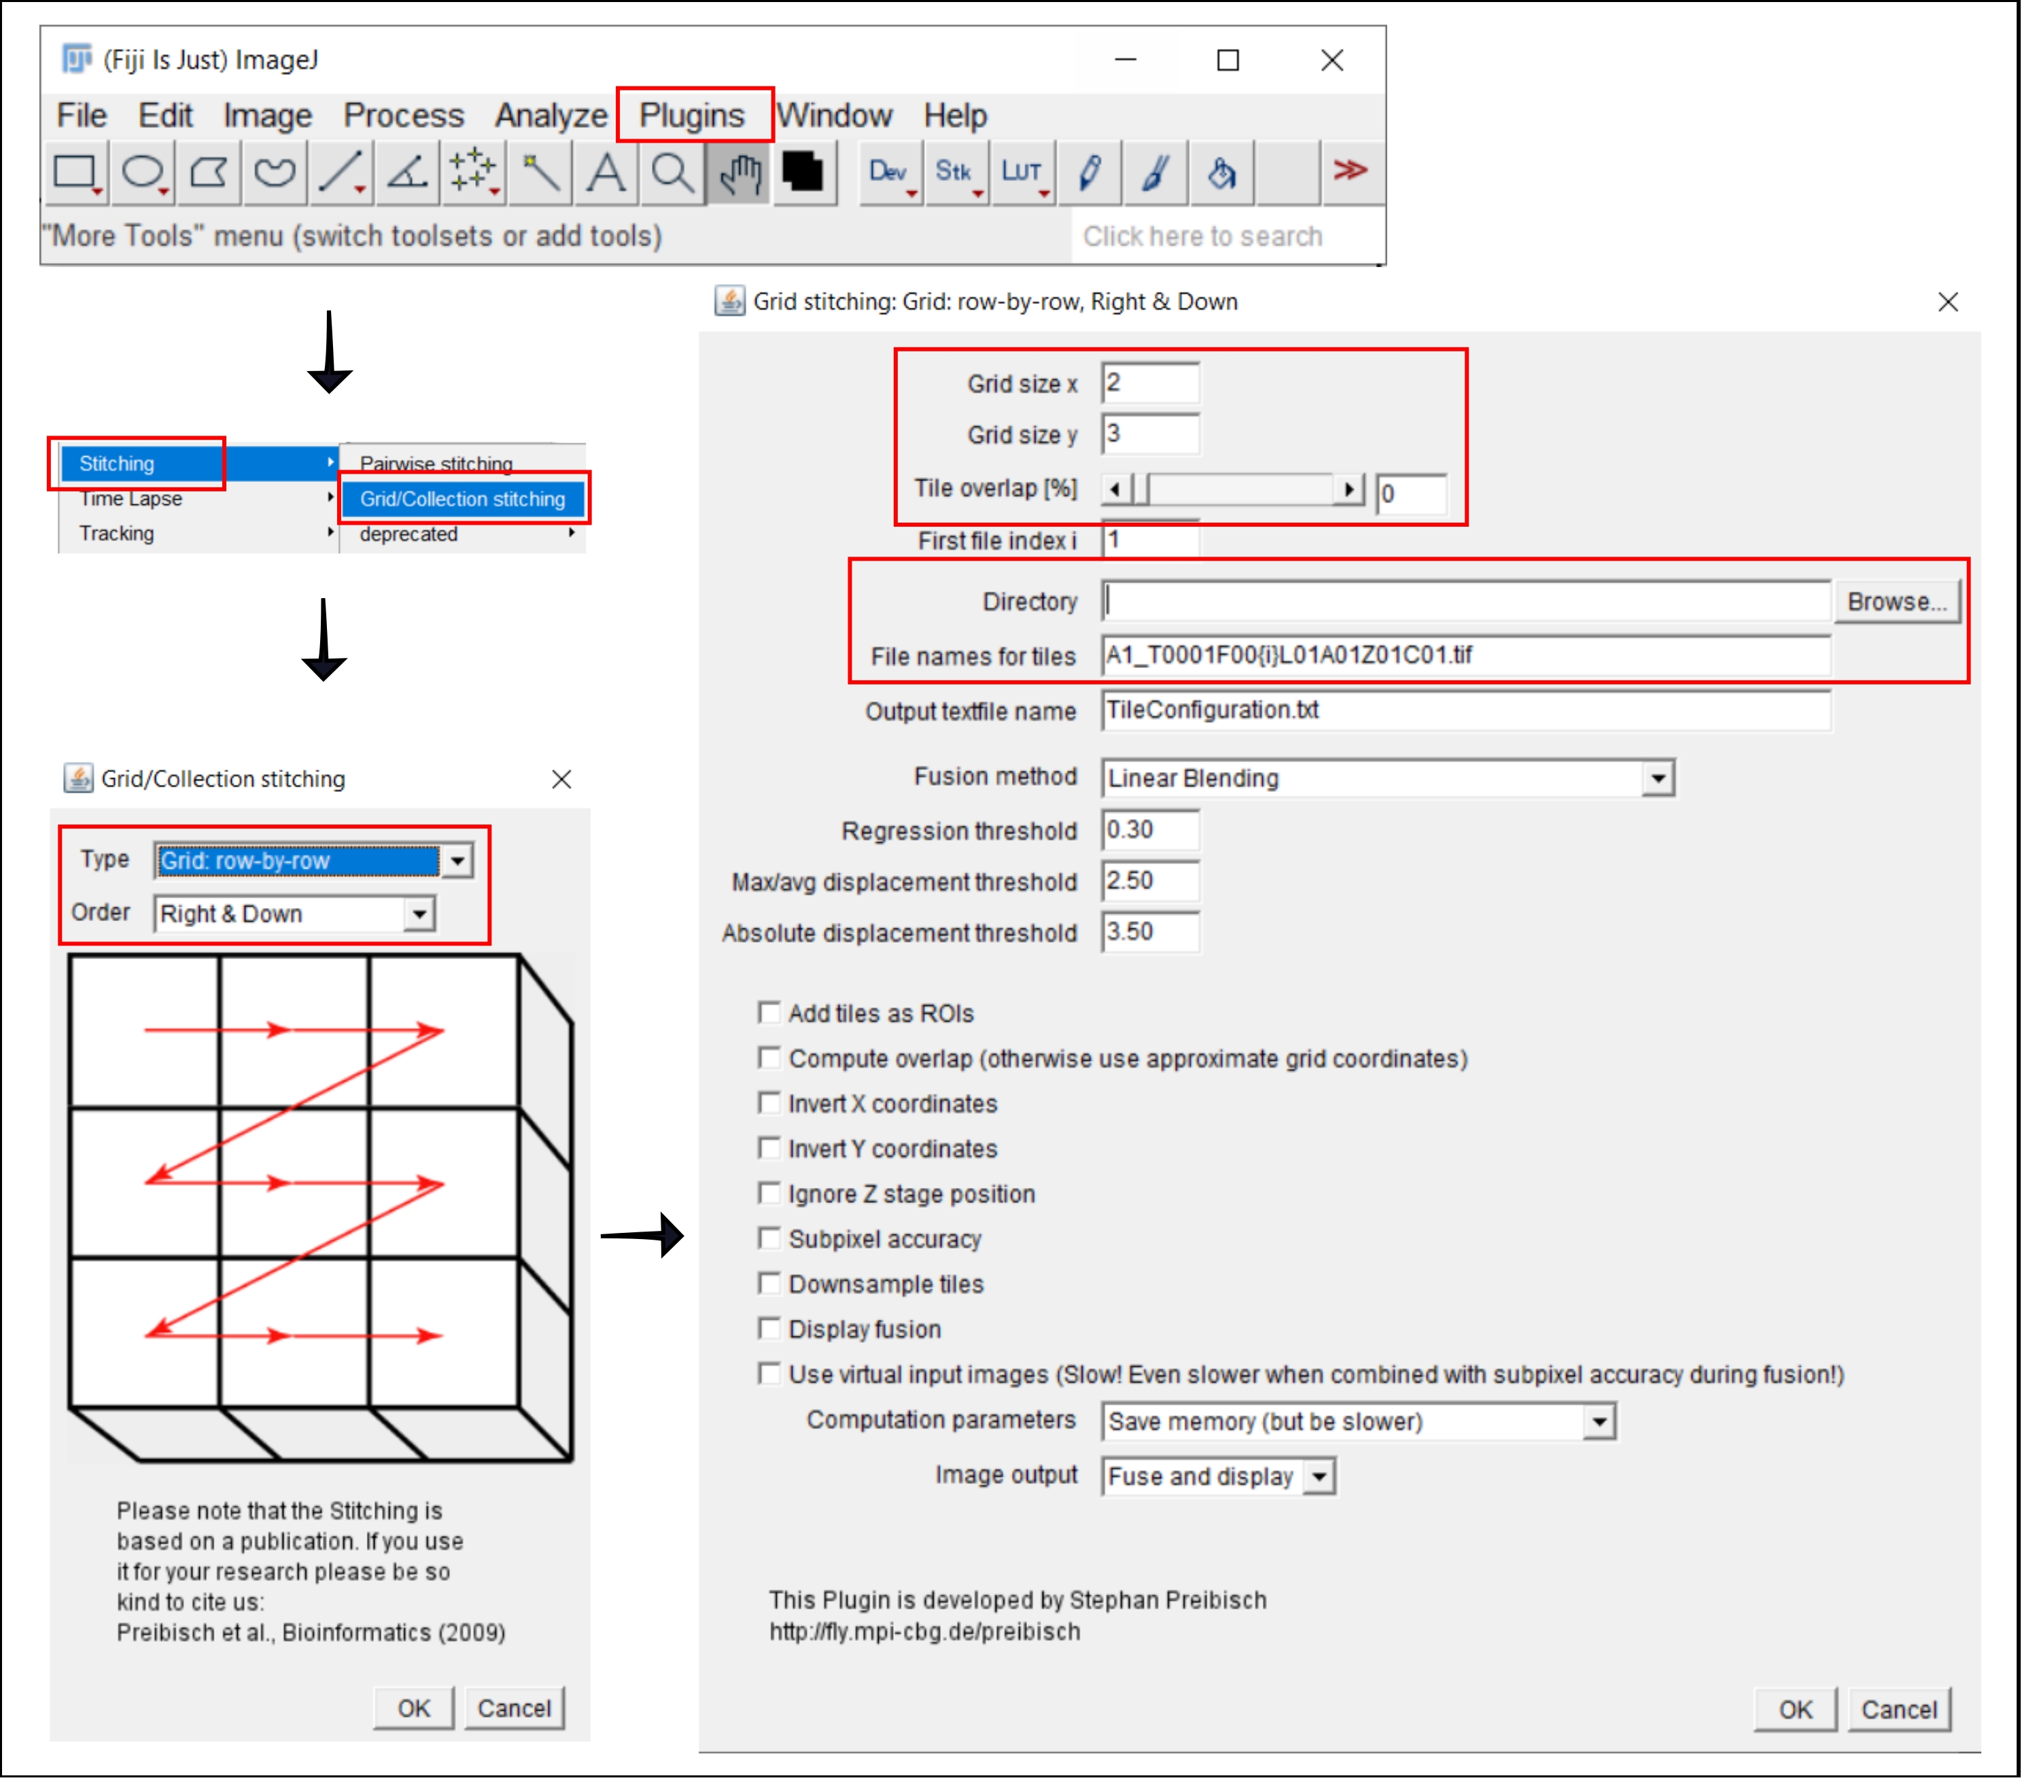Select the Oval selection tool
This screenshot has width=2022, height=1778.
tap(143, 172)
